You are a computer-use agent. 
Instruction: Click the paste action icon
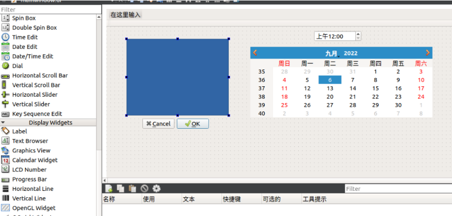point(132,189)
